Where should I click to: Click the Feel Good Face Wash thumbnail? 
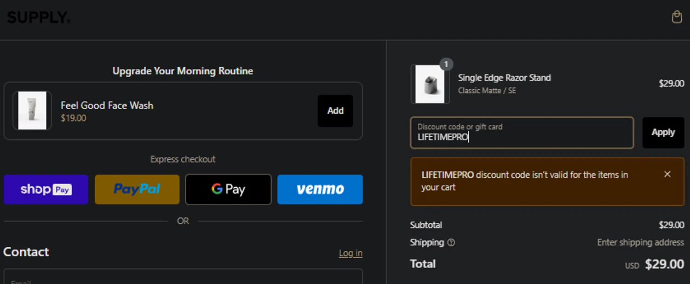[x=32, y=110]
